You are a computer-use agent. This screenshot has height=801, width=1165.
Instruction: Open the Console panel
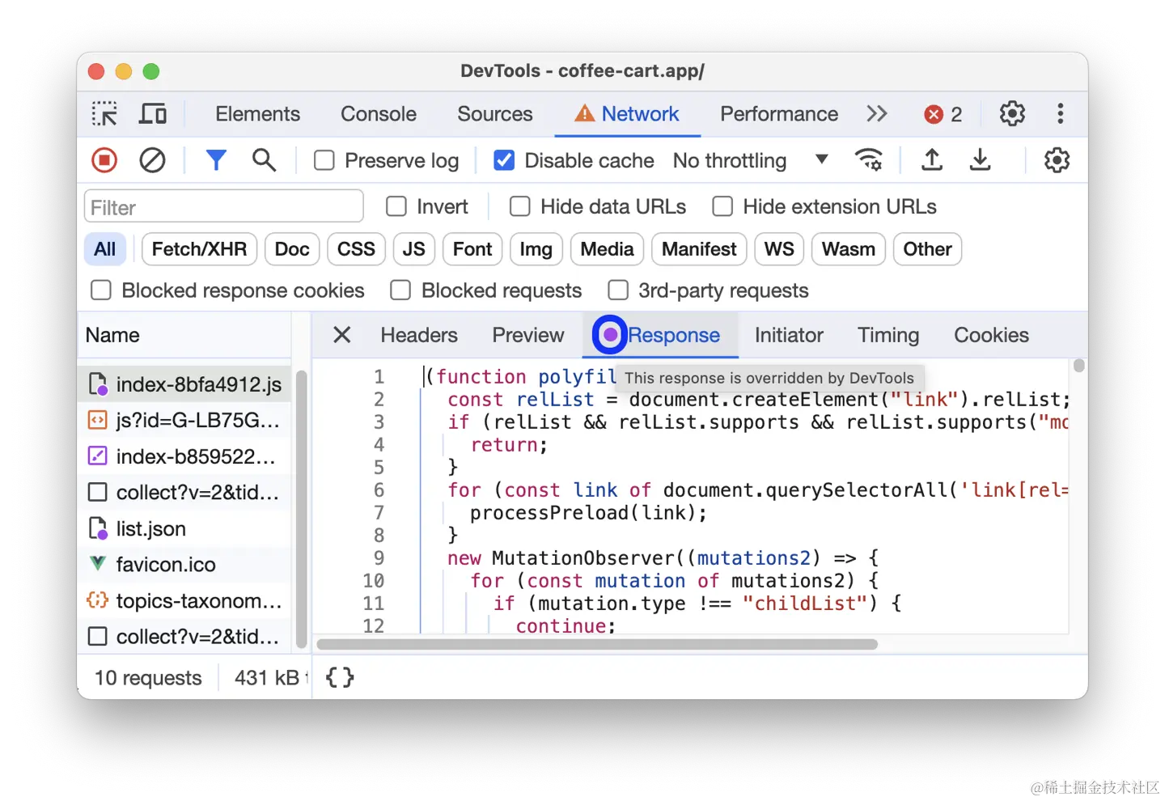pos(378,113)
